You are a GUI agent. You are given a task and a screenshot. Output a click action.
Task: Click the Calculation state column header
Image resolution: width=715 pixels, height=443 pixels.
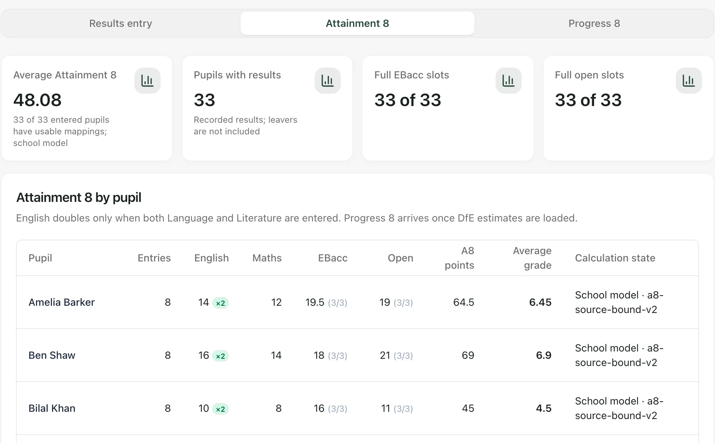(615, 258)
